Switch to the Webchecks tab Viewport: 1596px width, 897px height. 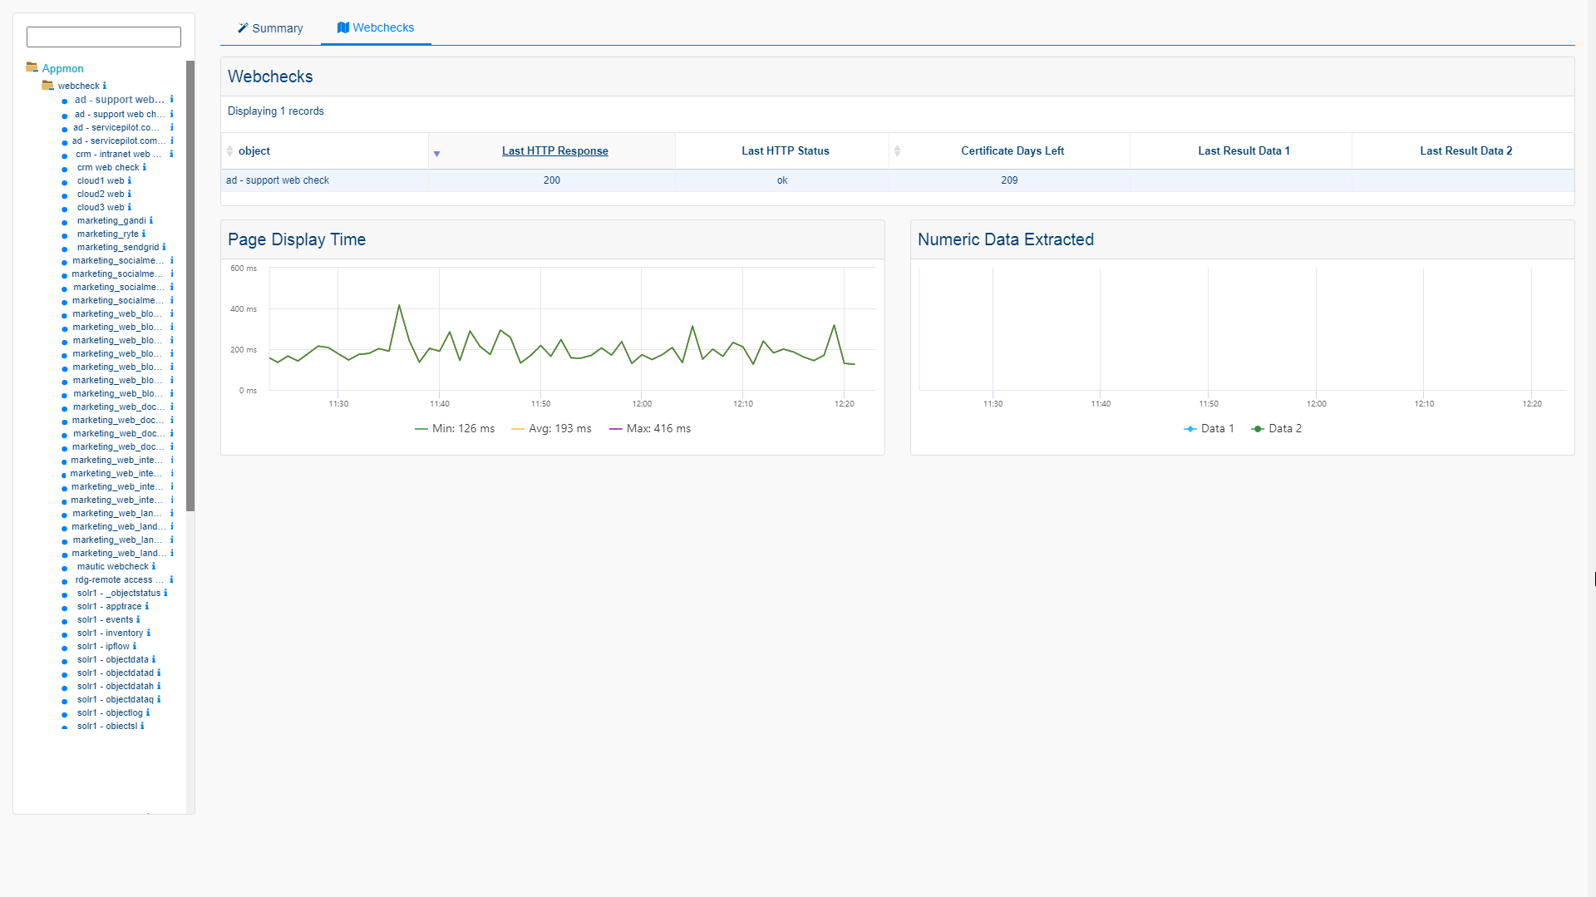coord(376,27)
